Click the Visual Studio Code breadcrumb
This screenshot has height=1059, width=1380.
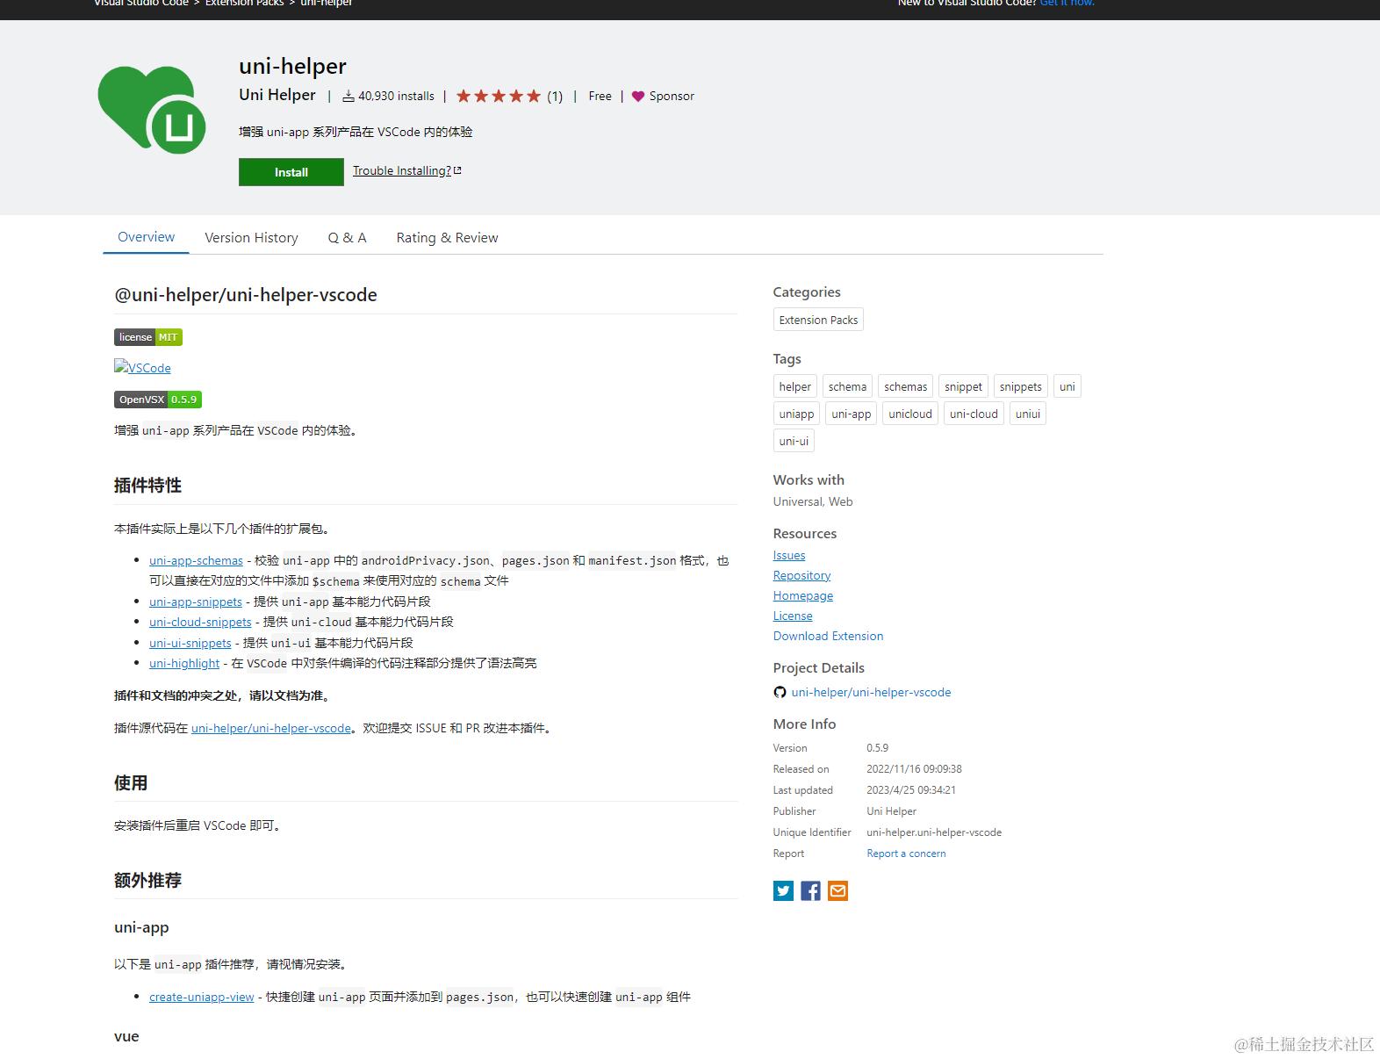pyautogui.click(x=141, y=4)
